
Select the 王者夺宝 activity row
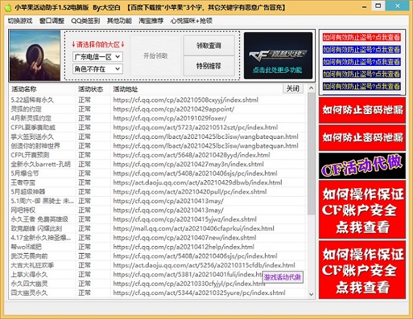(x=157, y=182)
